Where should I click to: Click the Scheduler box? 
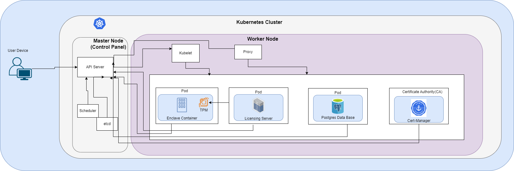(88, 111)
